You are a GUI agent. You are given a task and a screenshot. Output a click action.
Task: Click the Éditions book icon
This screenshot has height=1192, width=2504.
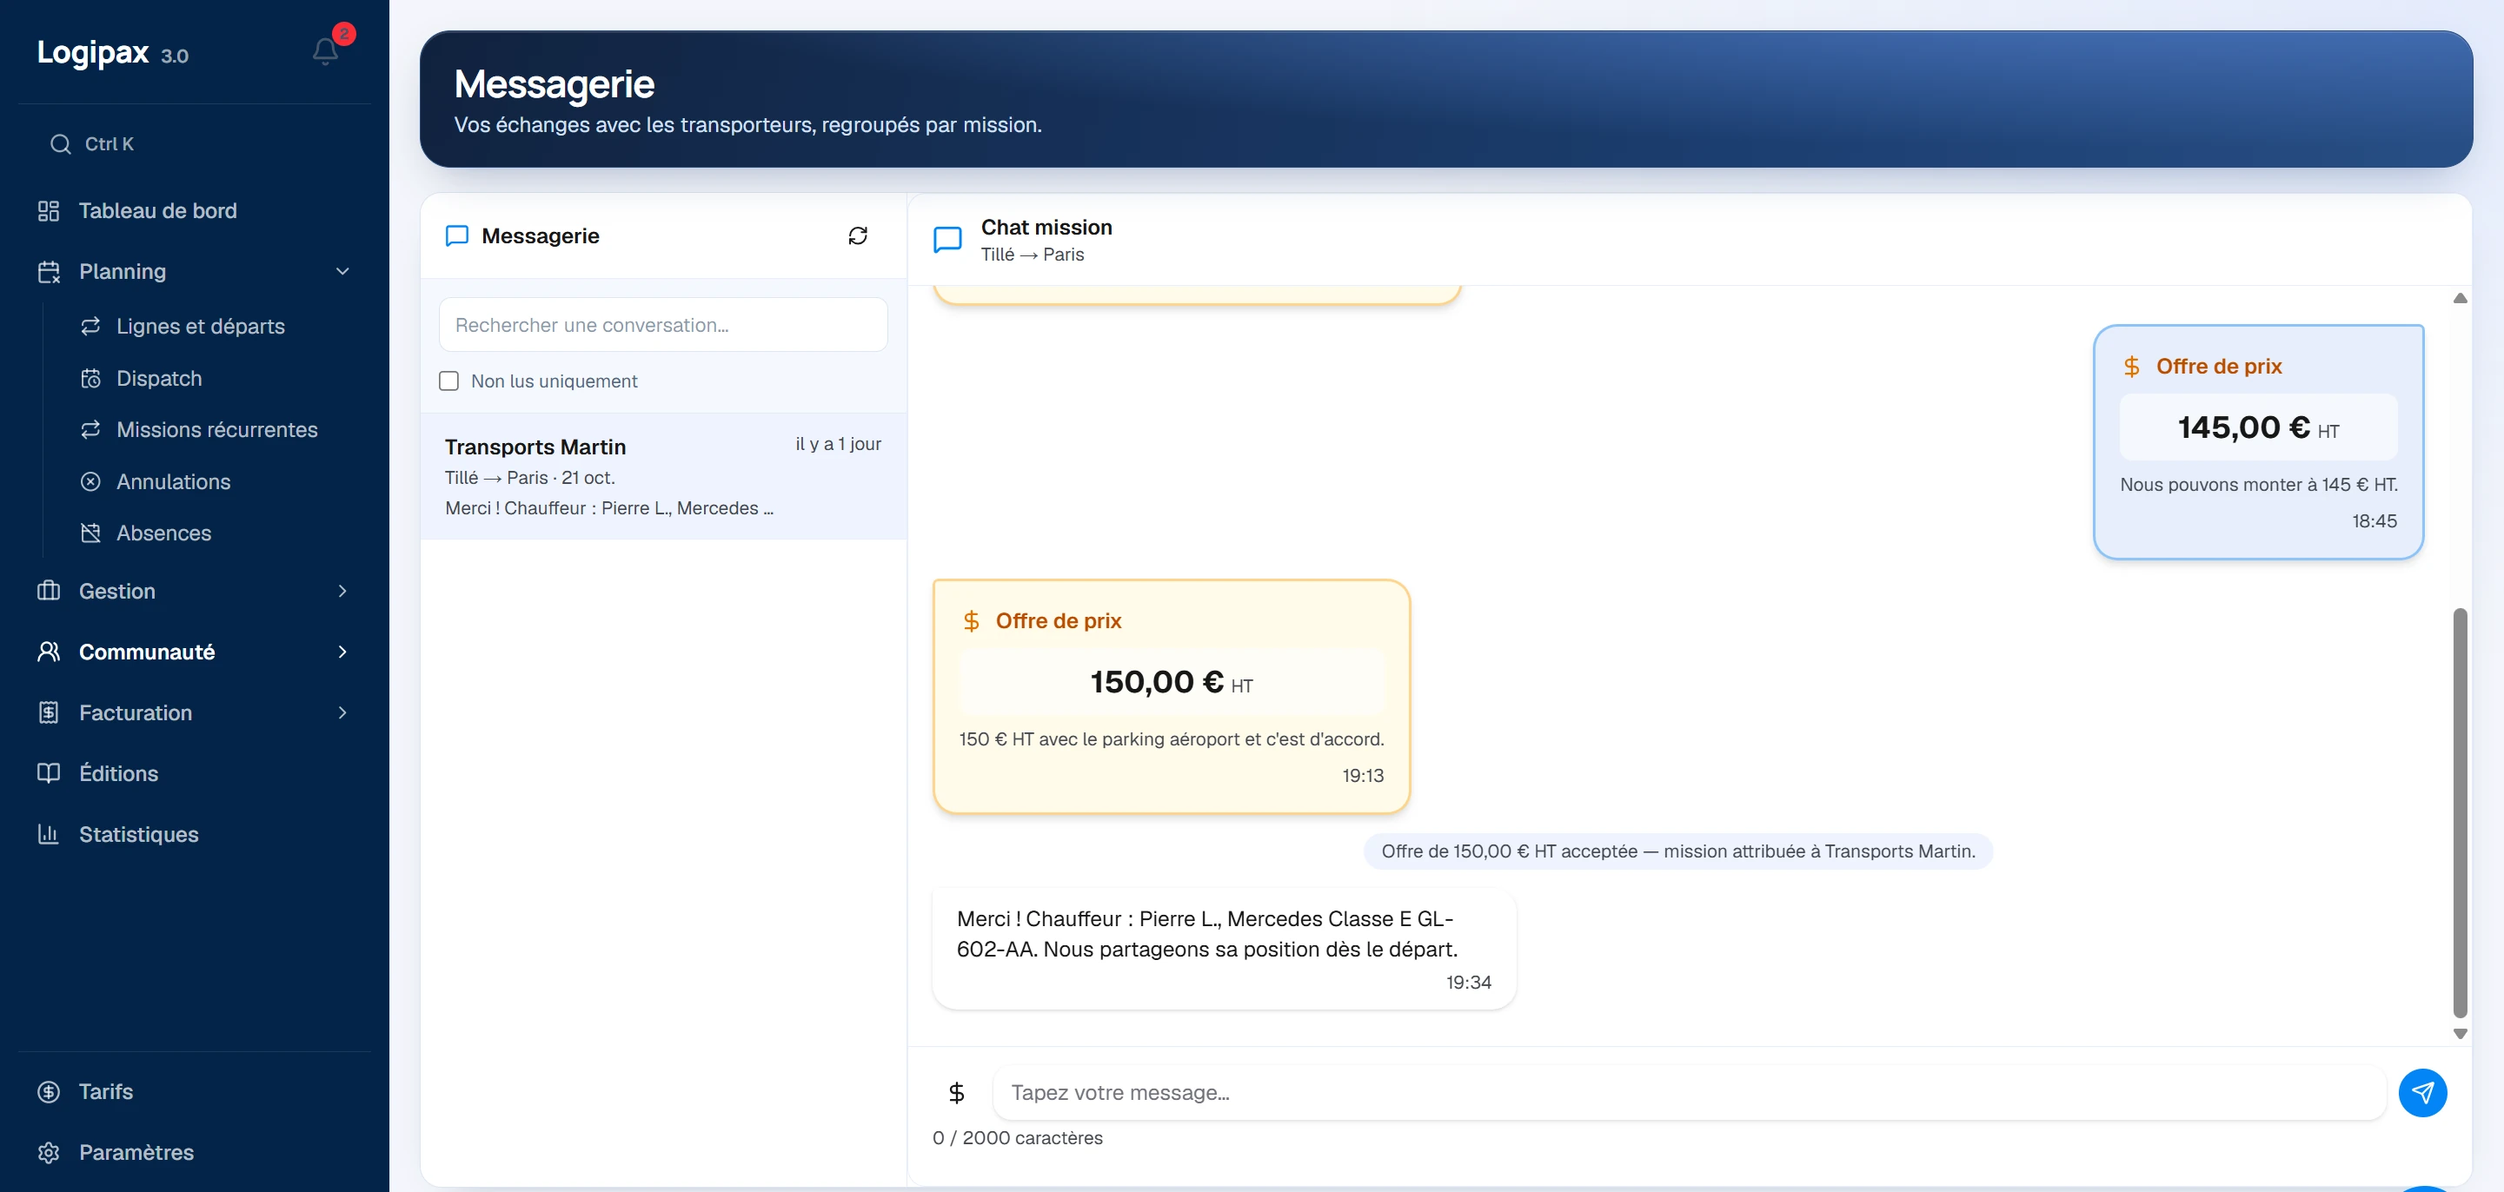[49, 773]
